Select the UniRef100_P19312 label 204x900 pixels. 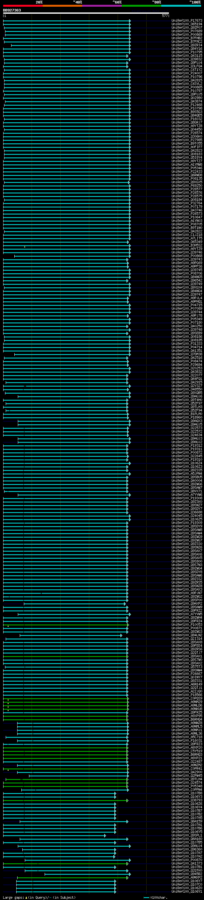coord(187,445)
